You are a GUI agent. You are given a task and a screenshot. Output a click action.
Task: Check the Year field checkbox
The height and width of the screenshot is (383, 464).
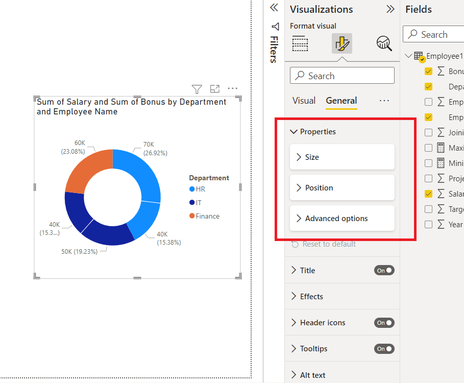(428, 224)
